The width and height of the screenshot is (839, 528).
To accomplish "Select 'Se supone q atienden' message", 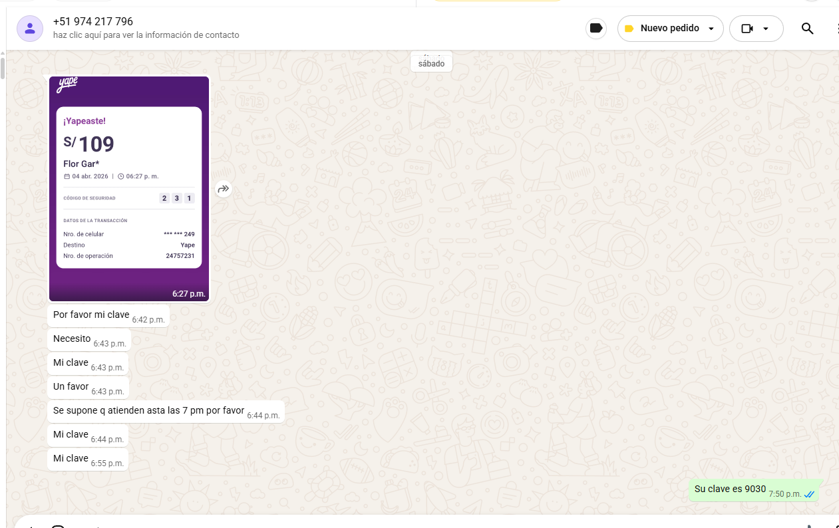I will click(x=148, y=410).
